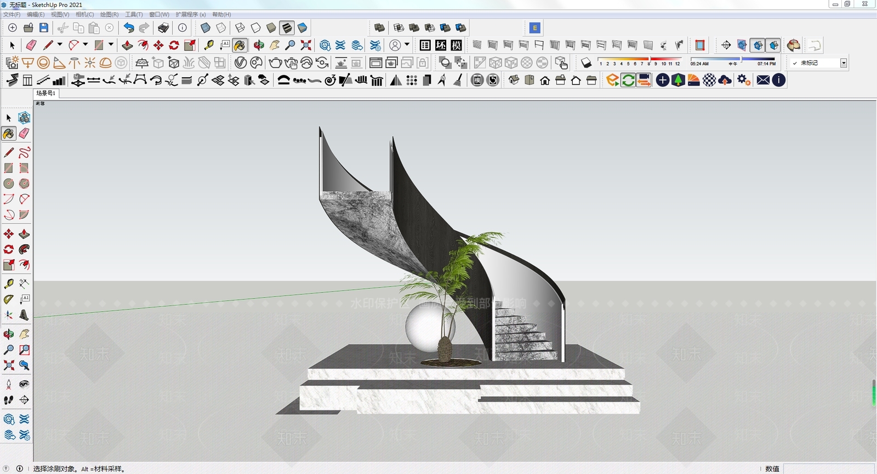Click the 05:24 AM time label
877x474 pixels.
tap(699, 64)
